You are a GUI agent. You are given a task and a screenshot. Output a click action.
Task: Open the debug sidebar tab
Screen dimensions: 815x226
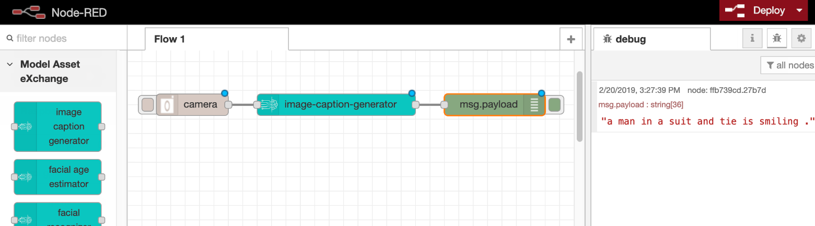(651, 39)
